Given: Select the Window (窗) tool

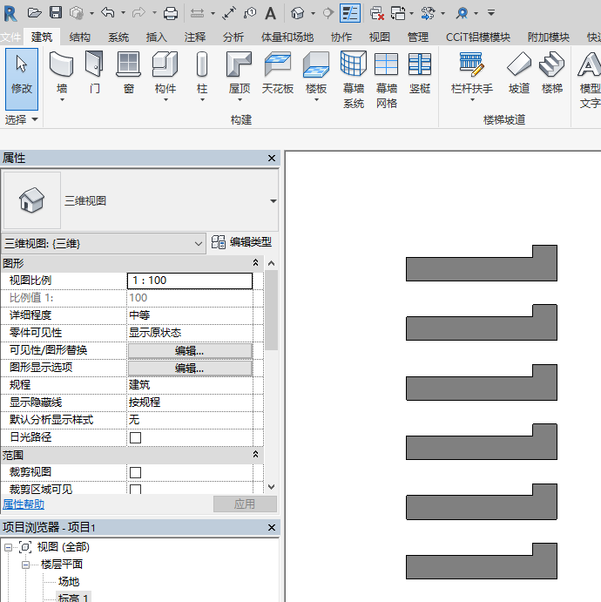Looking at the screenshot, I should [x=129, y=73].
